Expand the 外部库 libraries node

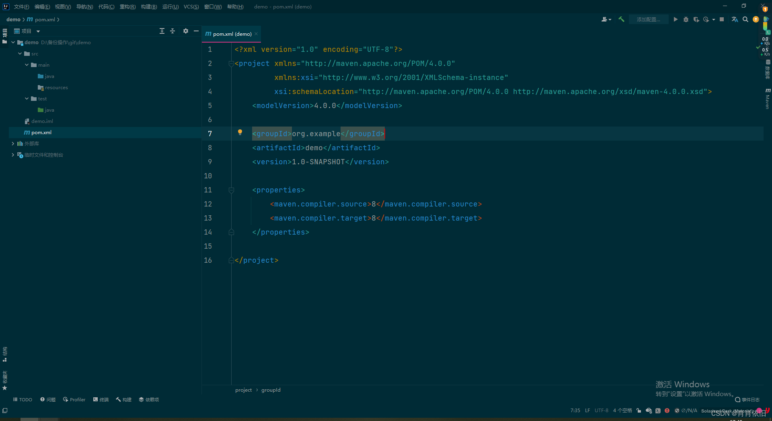pyautogui.click(x=12, y=143)
